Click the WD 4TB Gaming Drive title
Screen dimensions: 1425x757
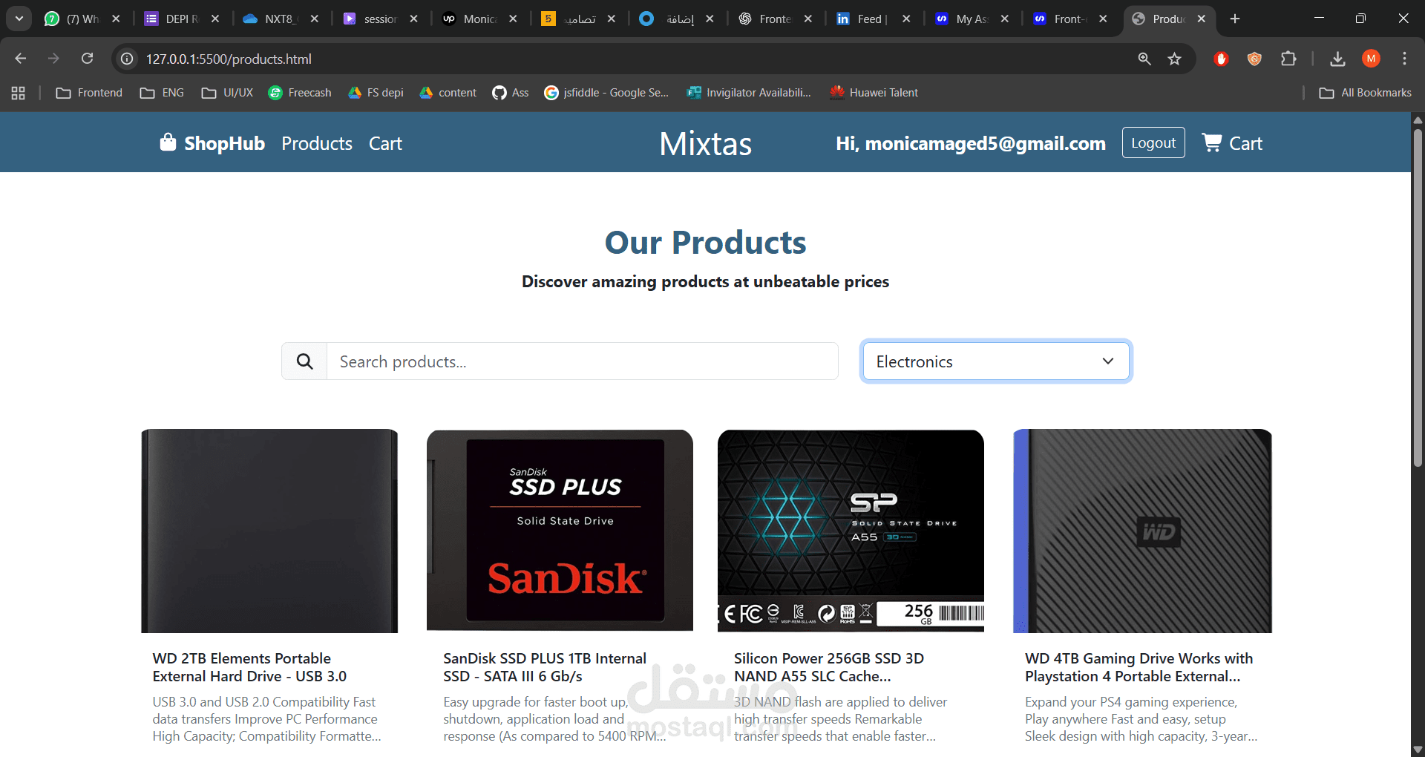(x=1139, y=667)
